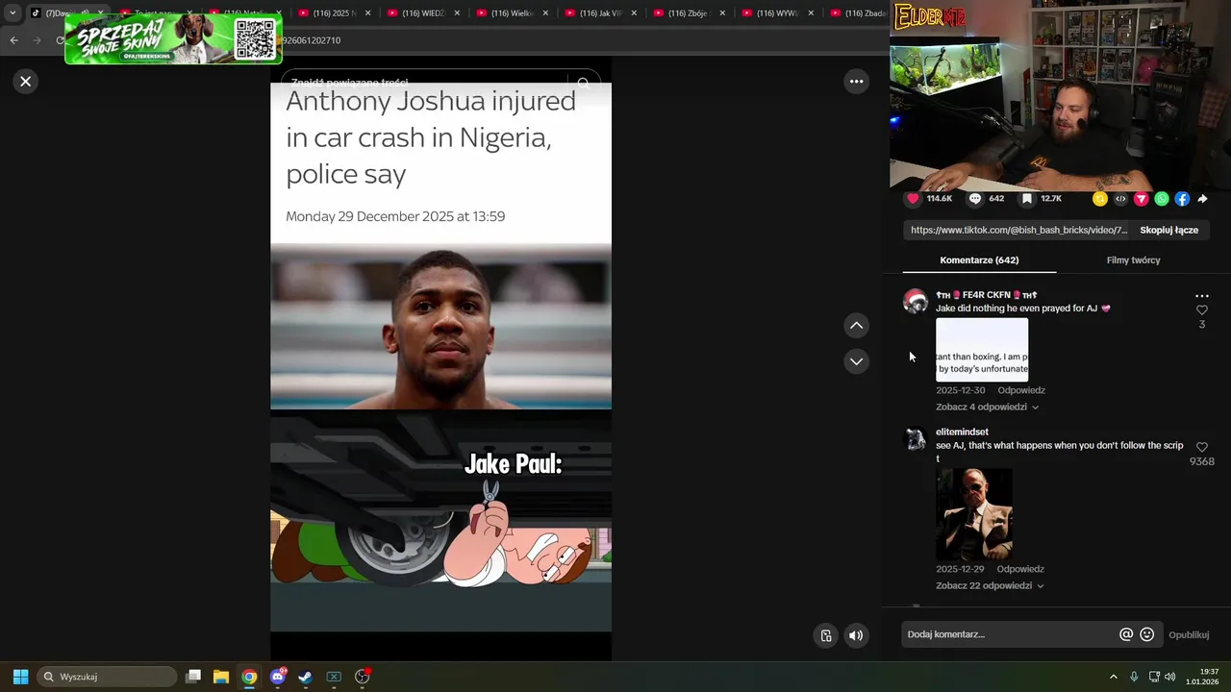This screenshot has width=1231, height=692.
Task: Switch to Komentarze (642) tab
Action: (x=979, y=260)
